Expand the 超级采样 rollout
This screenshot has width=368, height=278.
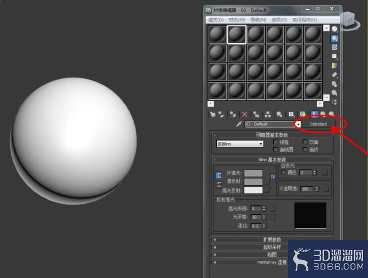pyautogui.click(x=272, y=247)
